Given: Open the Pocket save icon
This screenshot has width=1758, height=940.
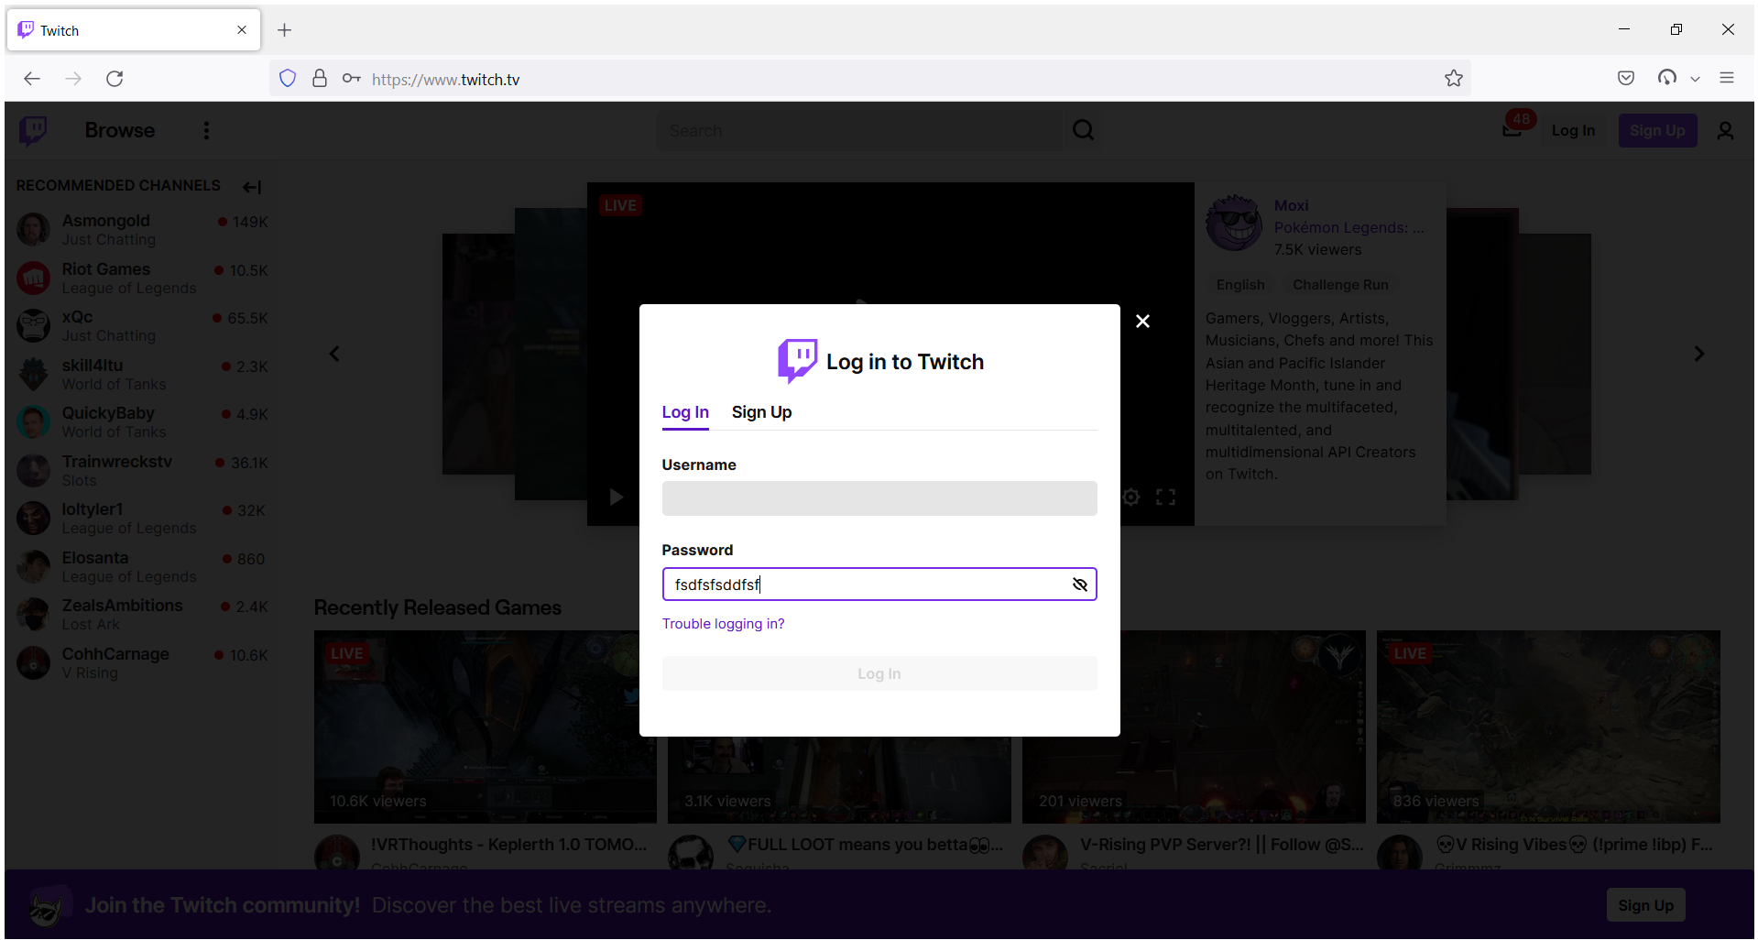Looking at the screenshot, I should (1626, 79).
